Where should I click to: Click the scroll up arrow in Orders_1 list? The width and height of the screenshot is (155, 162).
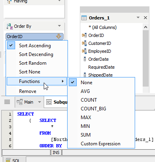[145, 27]
